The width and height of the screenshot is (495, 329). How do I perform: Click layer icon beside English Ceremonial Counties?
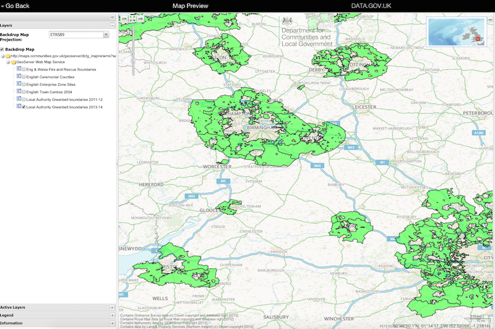pyautogui.click(x=19, y=76)
